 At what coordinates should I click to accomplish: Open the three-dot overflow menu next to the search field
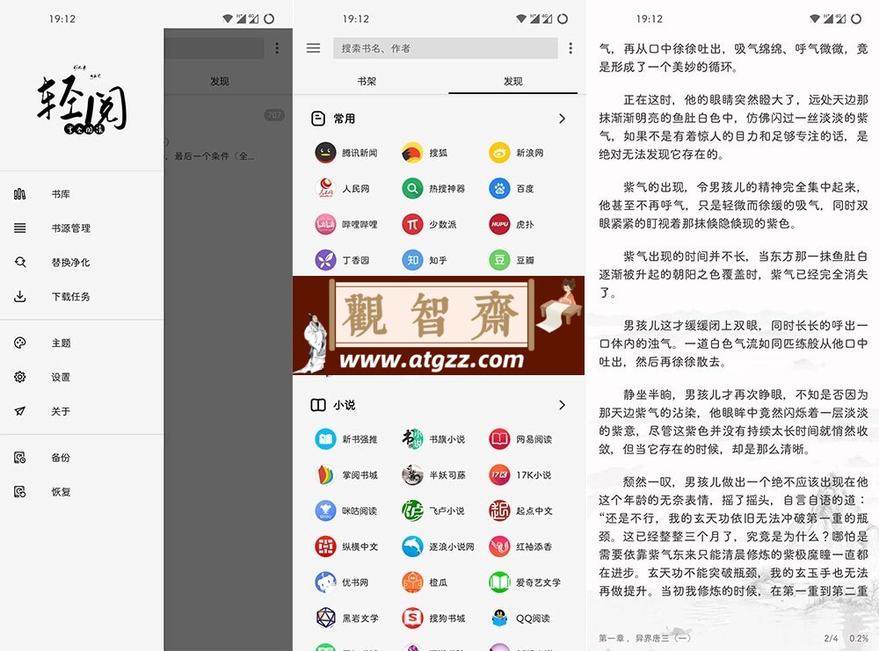[570, 48]
